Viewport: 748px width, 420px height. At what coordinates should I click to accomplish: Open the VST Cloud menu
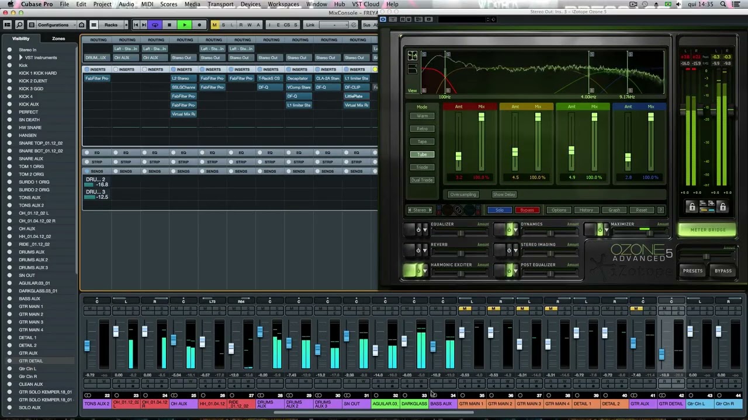pos(366,4)
